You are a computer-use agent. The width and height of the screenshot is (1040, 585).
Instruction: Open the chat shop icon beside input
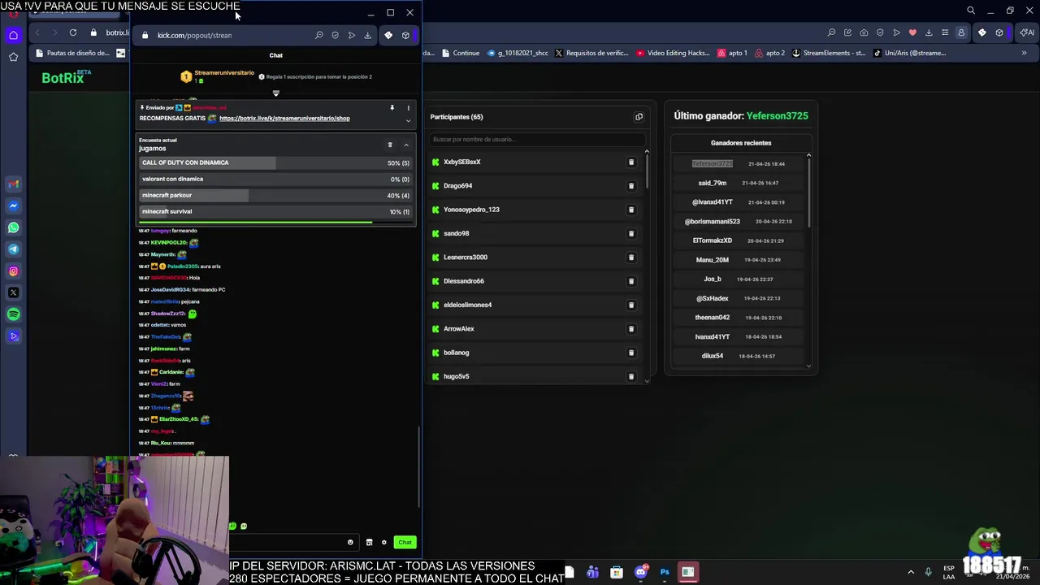coord(369,542)
